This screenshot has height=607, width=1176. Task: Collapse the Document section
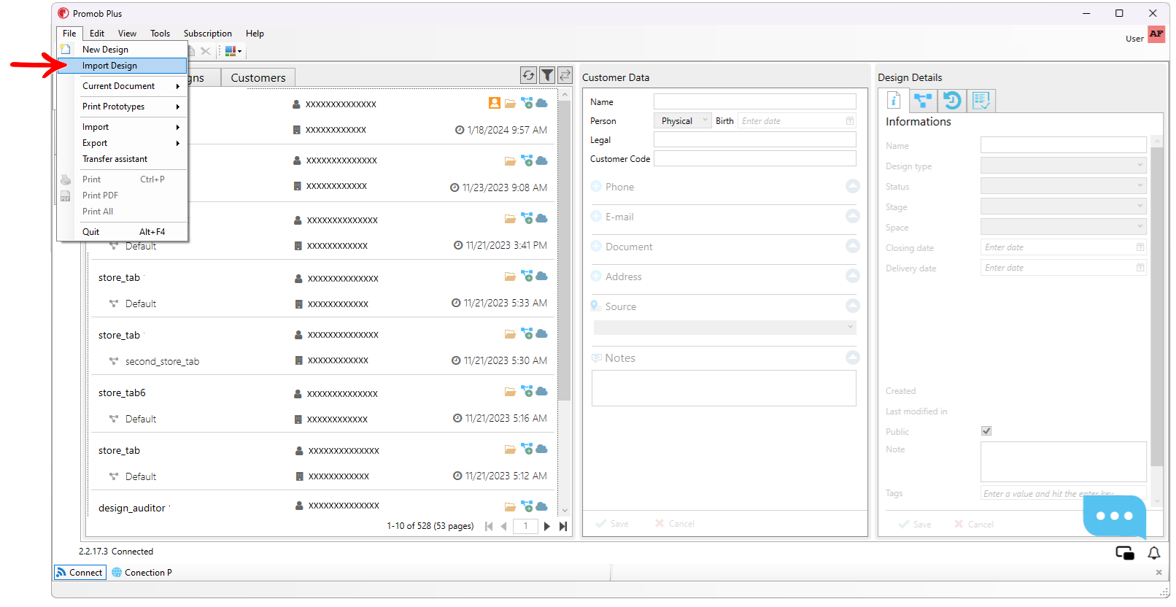coord(853,246)
